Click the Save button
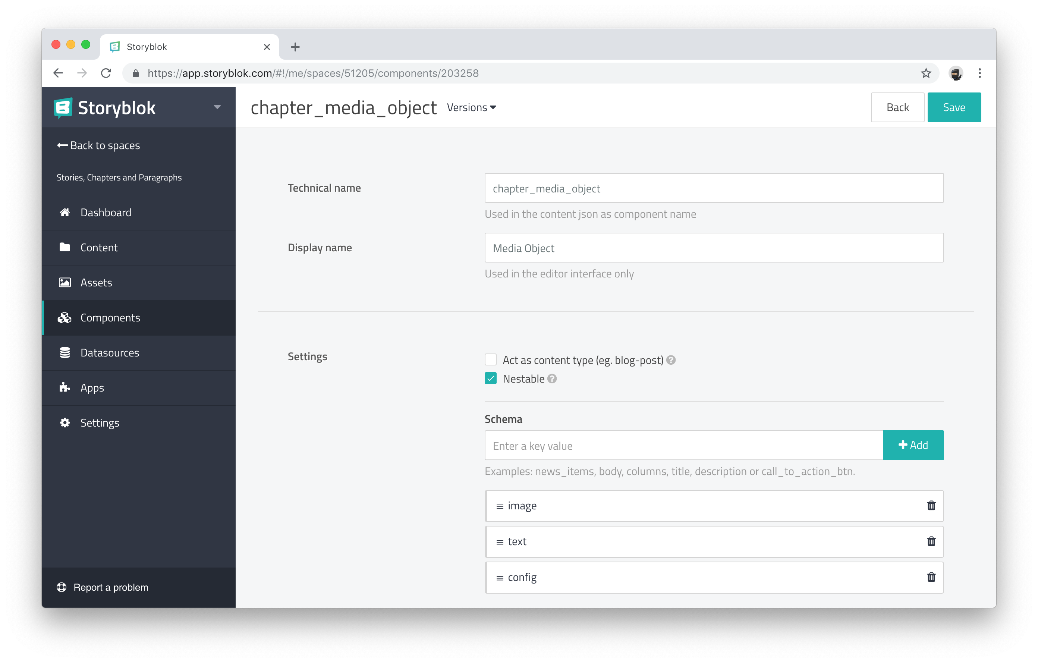 point(954,107)
